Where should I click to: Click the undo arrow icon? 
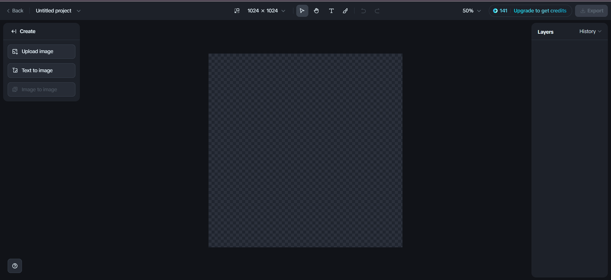tap(363, 10)
